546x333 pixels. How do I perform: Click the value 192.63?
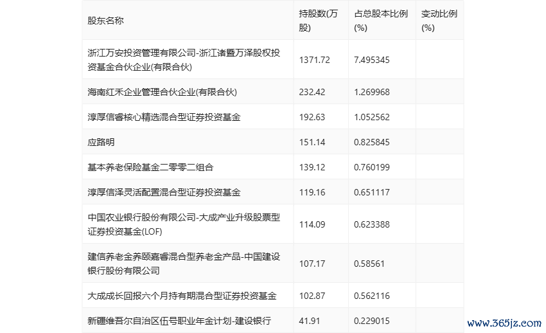(312, 117)
